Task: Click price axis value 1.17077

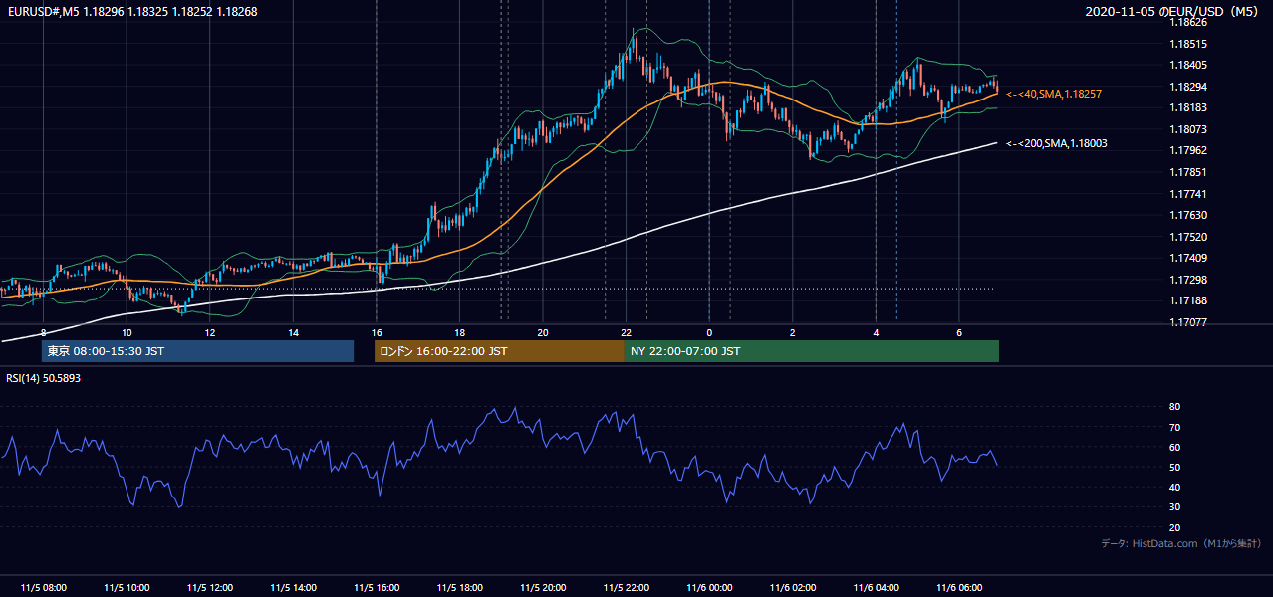Action: pyautogui.click(x=1188, y=322)
